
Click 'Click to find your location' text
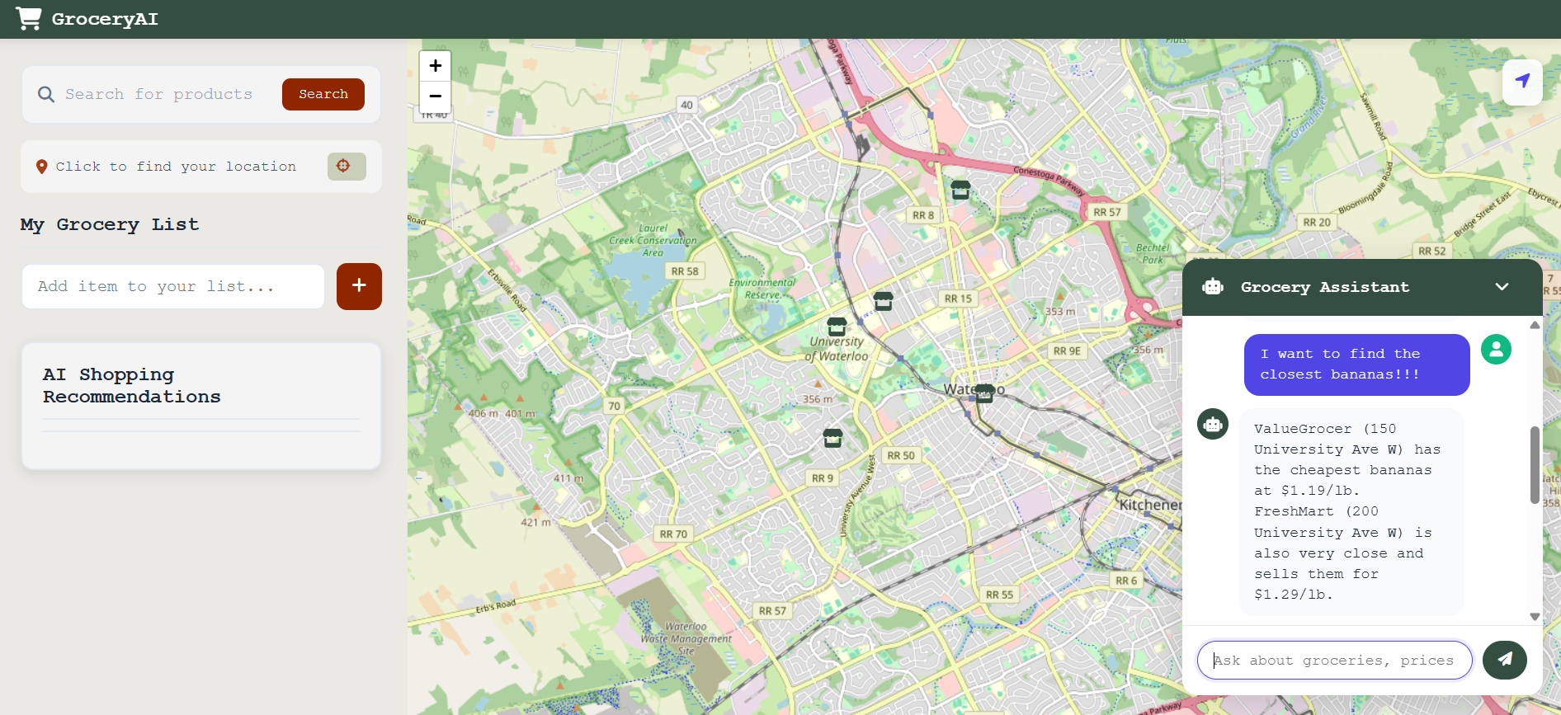pyautogui.click(x=176, y=167)
